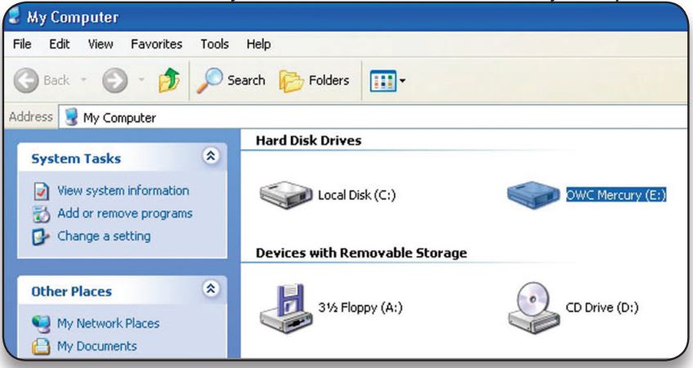Screen dimensions: 693x368
Task: Go up one folder level
Action: point(169,80)
